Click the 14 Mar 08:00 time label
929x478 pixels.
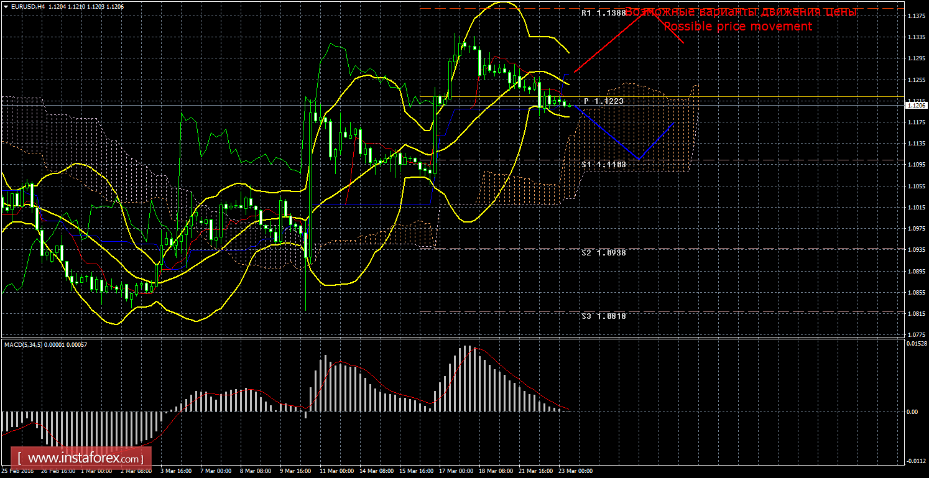[377, 471]
